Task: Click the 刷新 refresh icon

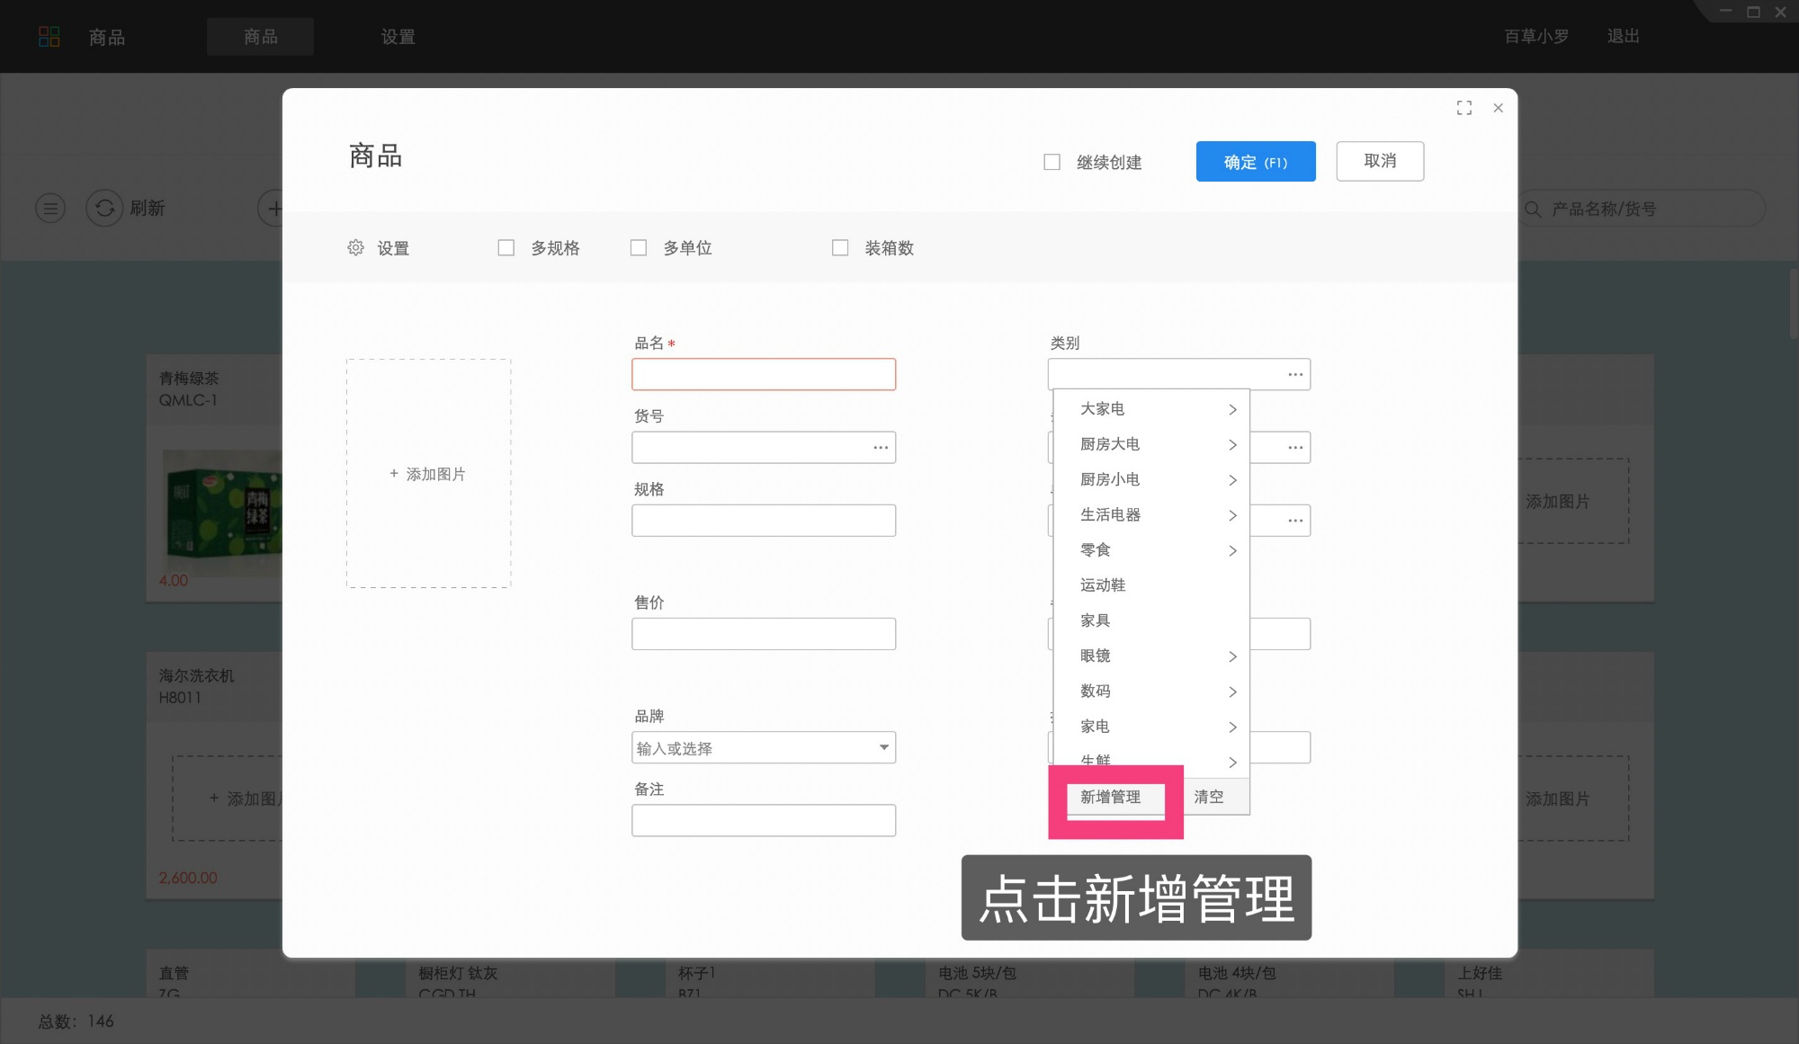Action: pyautogui.click(x=105, y=208)
